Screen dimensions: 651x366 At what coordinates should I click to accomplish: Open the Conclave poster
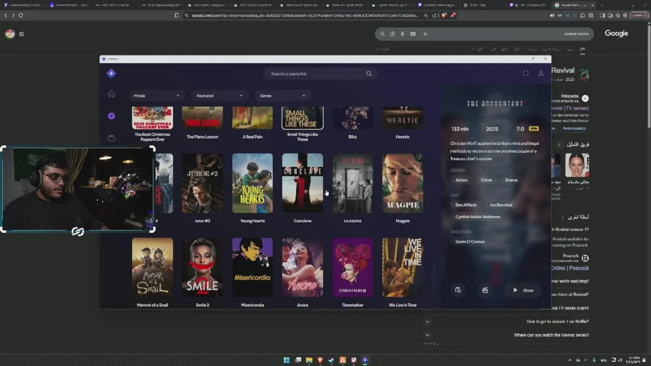[303, 183]
